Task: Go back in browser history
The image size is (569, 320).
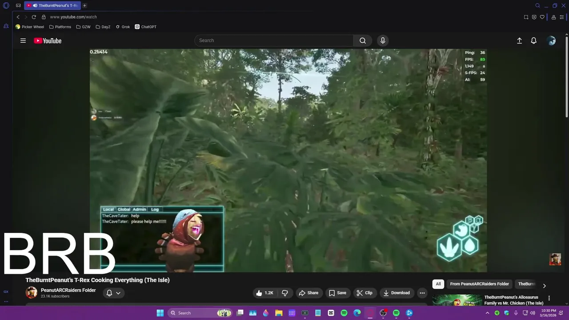Action: point(18,17)
